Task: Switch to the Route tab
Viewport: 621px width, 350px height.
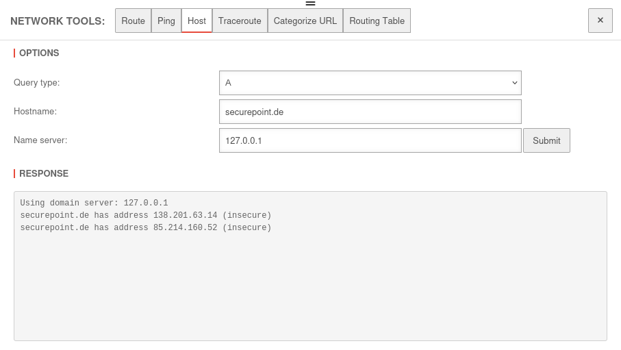Action: [x=133, y=21]
